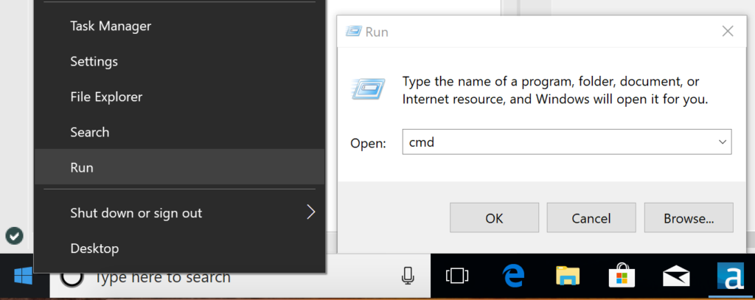Click the Browse... button

[x=688, y=218]
